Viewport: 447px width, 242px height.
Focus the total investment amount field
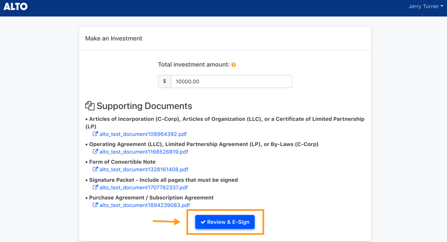point(231,82)
